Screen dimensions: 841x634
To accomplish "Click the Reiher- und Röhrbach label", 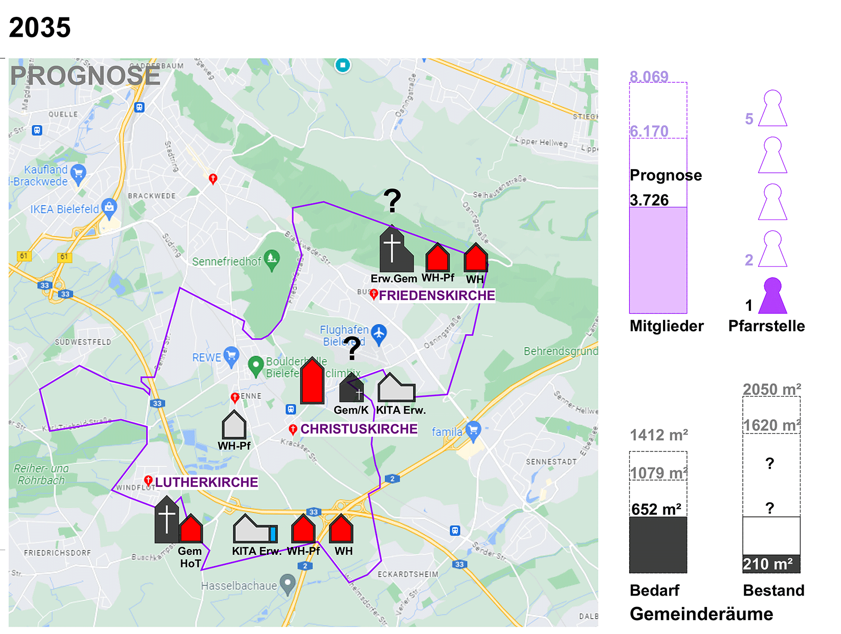I will click(x=41, y=474).
